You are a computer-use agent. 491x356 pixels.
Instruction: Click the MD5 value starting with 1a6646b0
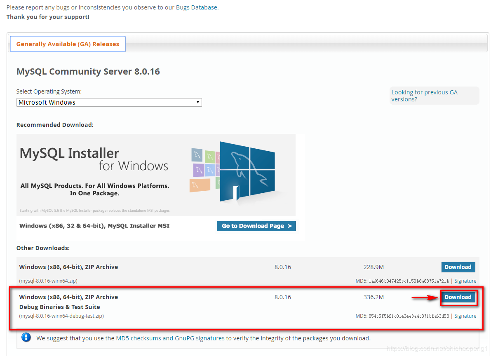[x=409, y=281]
